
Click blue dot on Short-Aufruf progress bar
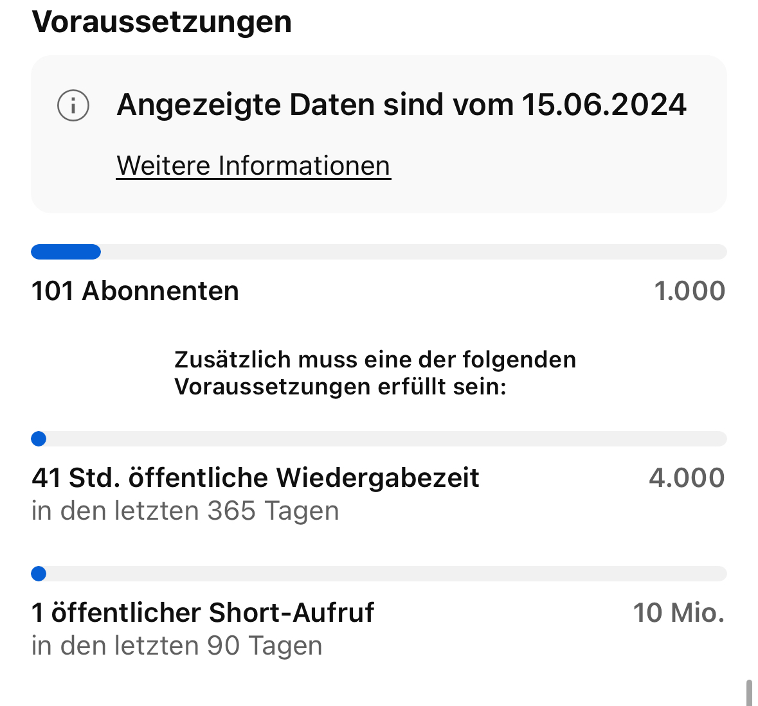(x=39, y=574)
